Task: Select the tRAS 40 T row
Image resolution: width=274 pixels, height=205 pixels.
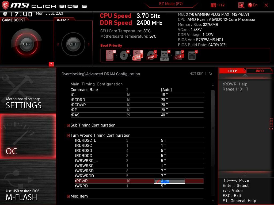Action: coord(137,115)
